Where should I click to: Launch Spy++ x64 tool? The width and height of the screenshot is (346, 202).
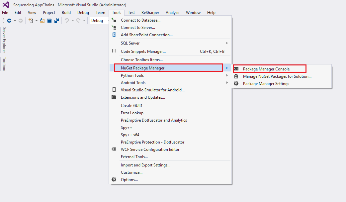click(170, 135)
